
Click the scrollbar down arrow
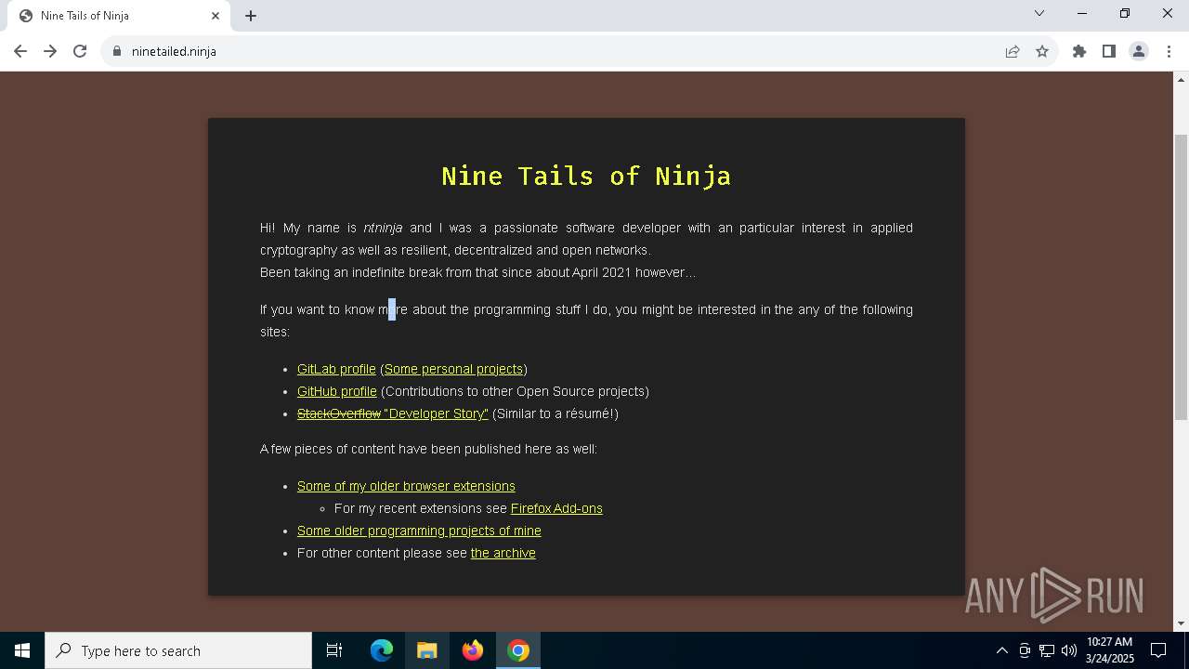[x=1181, y=623]
